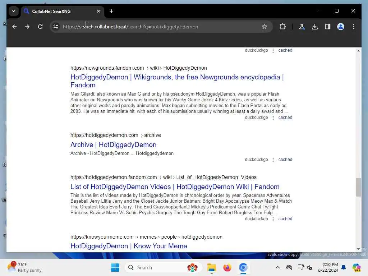Open options dots for Wikigrounds result
This screenshot has height=276, width=368.
273,118
